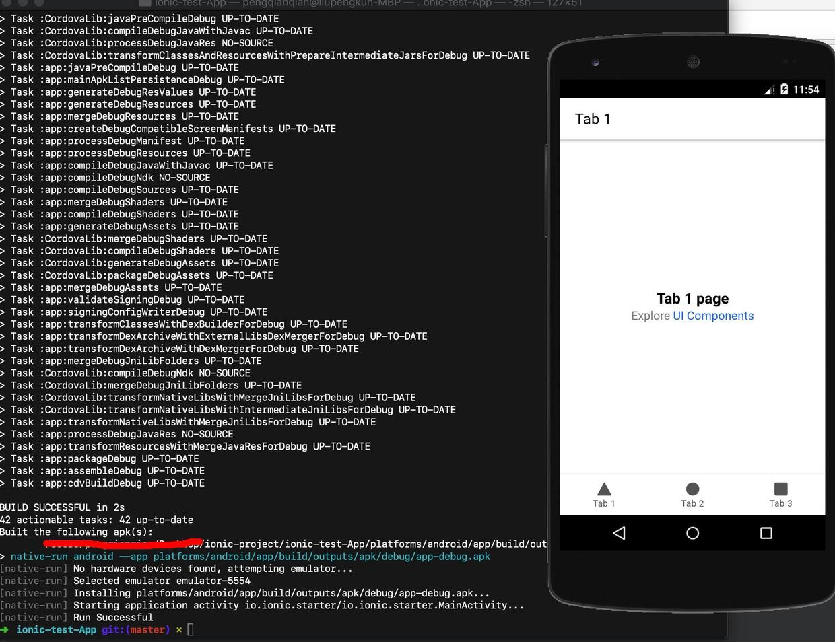Click the ':app:generateDebugResValues' task line
This screenshot has height=642, width=835.
click(x=128, y=92)
